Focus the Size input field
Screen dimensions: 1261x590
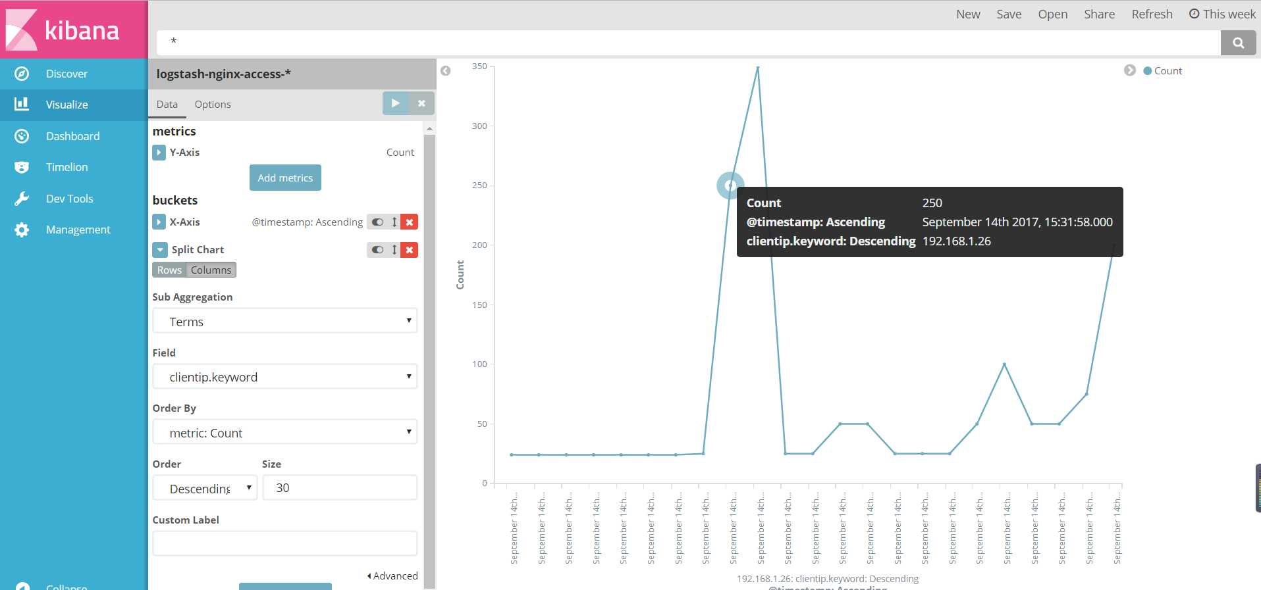(340, 488)
